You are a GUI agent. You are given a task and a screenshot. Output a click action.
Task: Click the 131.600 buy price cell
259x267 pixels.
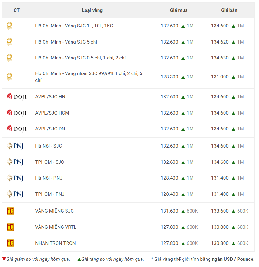tap(169, 211)
